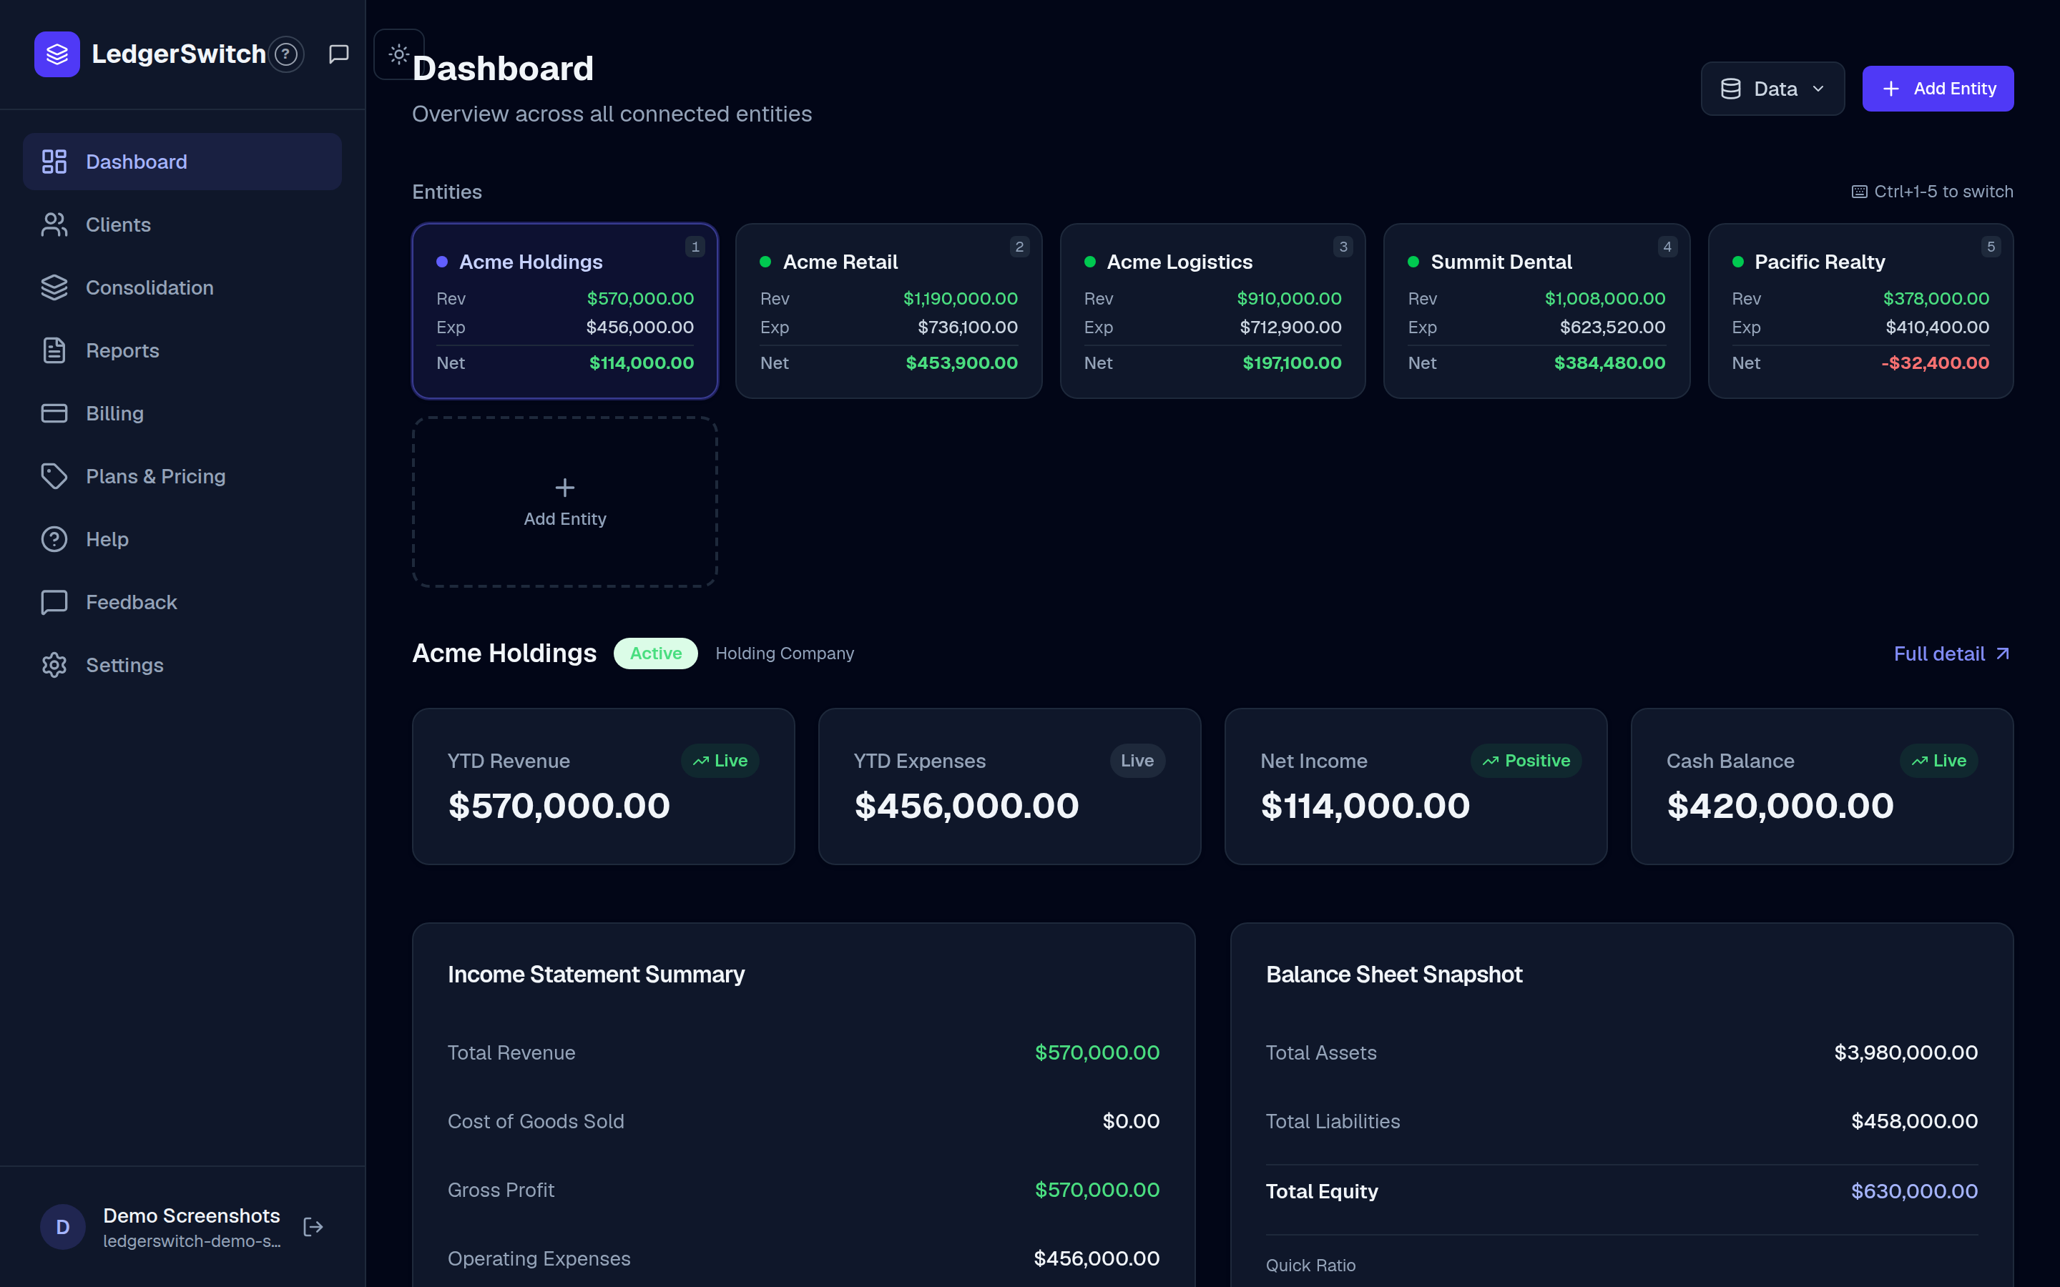Click the logout arrow icon

(313, 1226)
